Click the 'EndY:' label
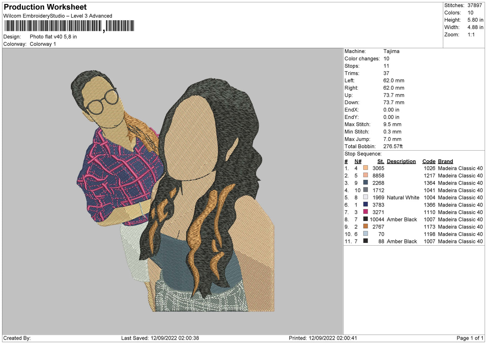This screenshot has width=487, height=344. (352, 117)
